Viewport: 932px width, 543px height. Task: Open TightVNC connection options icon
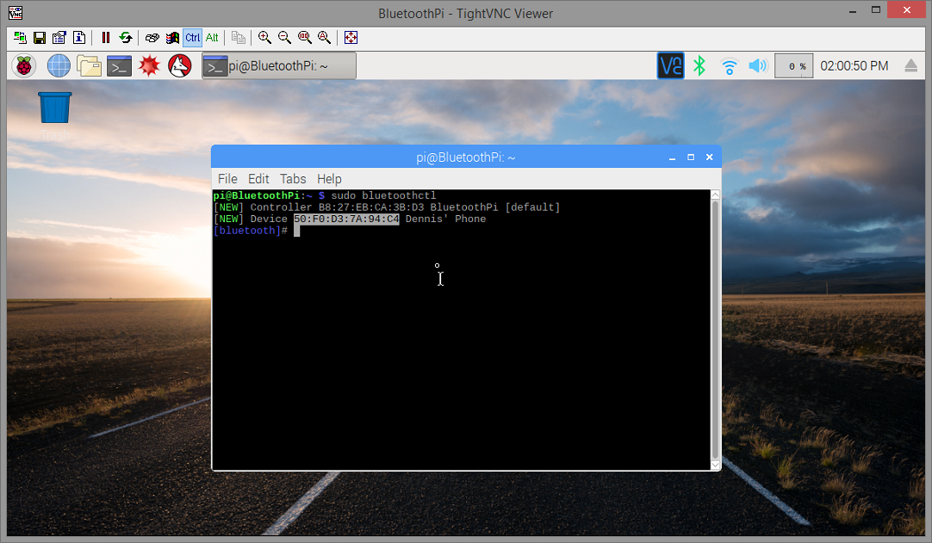pos(59,37)
